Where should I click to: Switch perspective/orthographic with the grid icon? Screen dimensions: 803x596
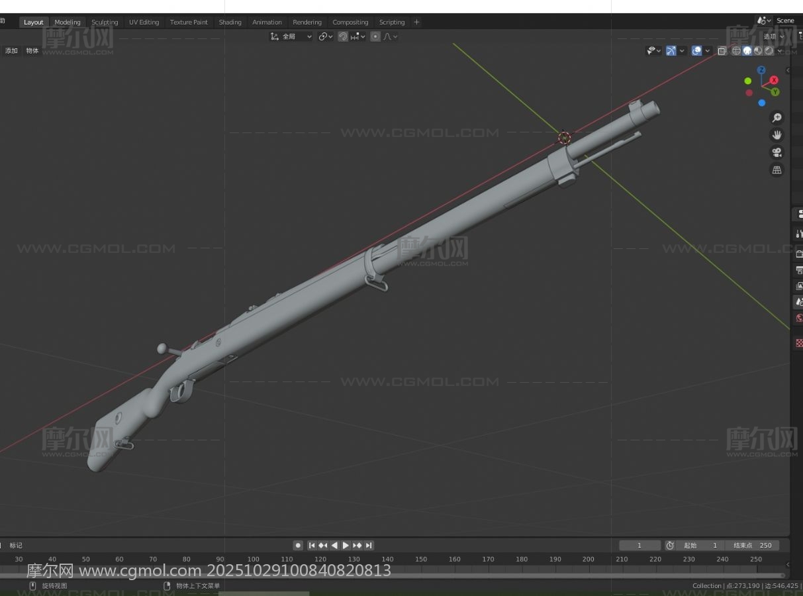(777, 170)
